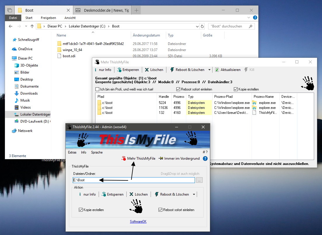Viewport: 322px width, 235px height.
Task: Click 'Lokaler Datenträger (C:)' in address breadcrumb
Action: tap(87, 26)
